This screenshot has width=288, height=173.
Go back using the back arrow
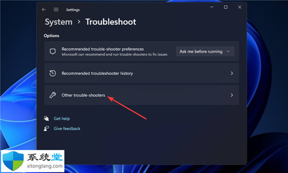pyautogui.click(x=44, y=10)
